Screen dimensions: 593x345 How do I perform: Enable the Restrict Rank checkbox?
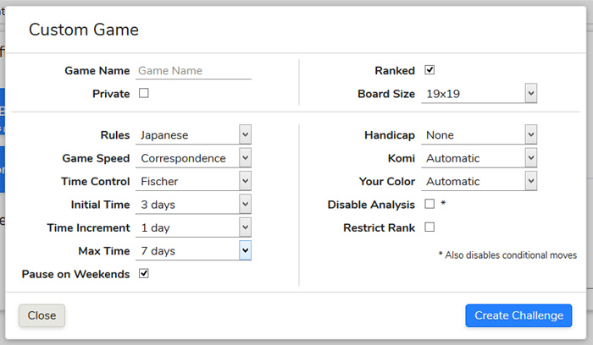430,227
